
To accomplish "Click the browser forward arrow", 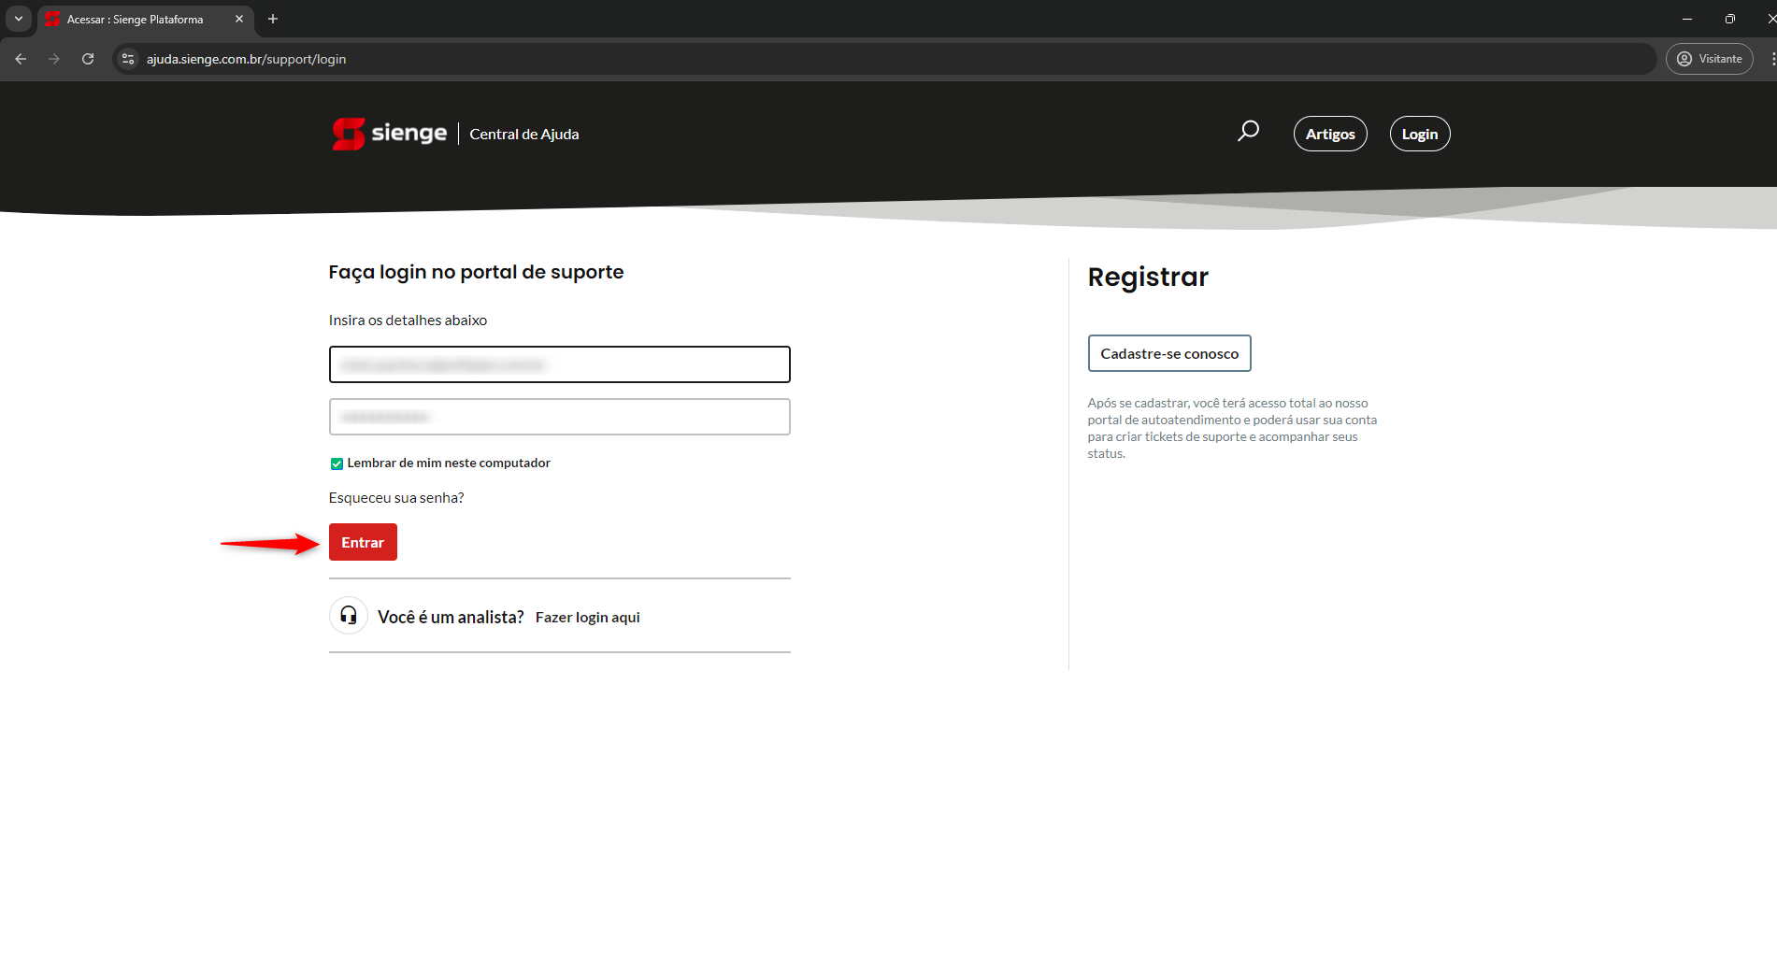I will (x=54, y=59).
